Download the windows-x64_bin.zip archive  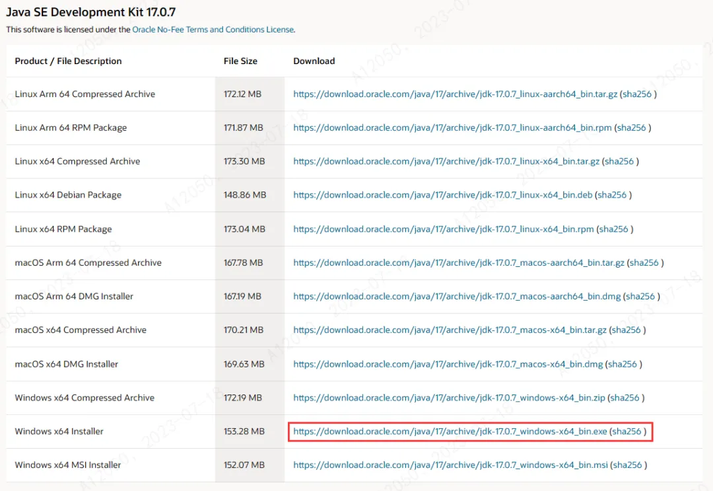click(450, 398)
